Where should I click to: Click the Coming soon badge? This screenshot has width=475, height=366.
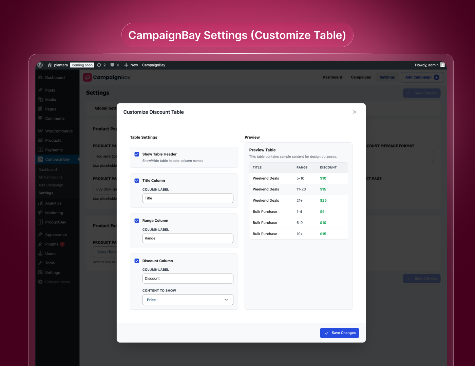click(x=82, y=65)
